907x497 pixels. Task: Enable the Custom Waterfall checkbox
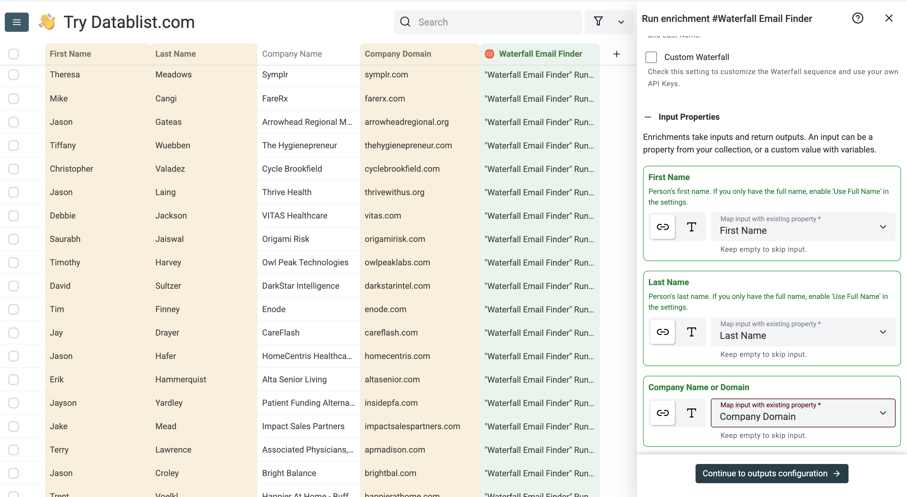tap(651, 57)
